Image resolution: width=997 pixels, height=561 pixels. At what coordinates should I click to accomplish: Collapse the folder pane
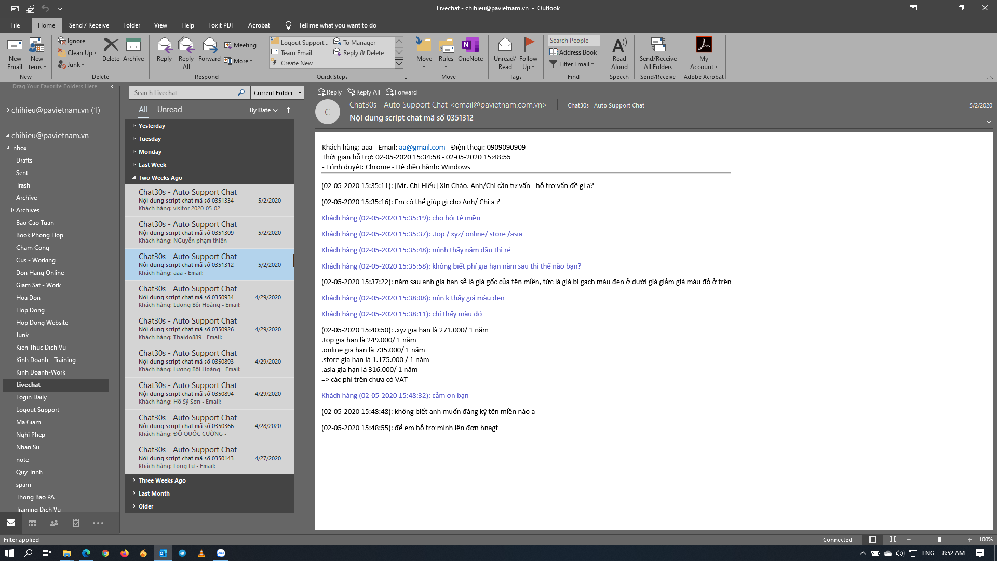pyautogui.click(x=112, y=87)
